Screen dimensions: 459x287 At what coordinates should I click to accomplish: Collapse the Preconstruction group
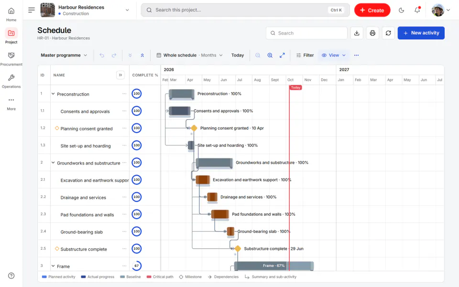53,94
